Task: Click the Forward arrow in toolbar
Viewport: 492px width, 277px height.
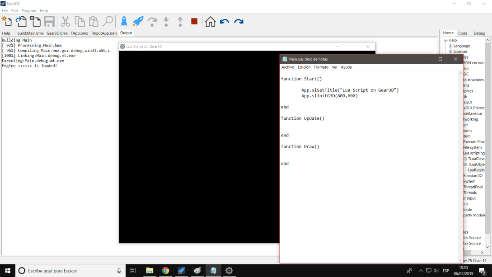Action: pos(239,21)
